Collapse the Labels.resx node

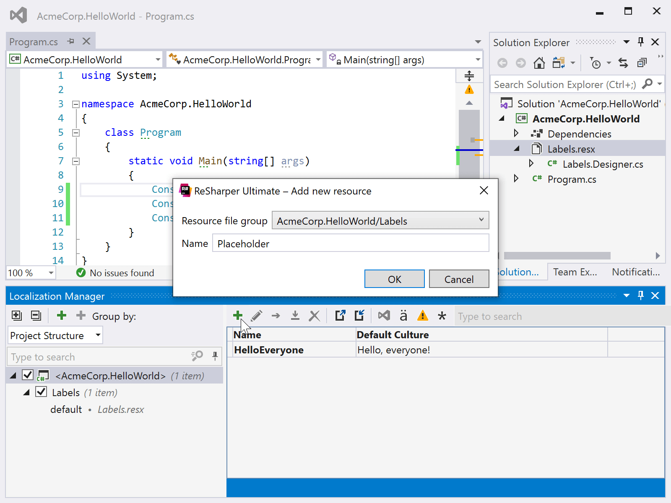click(517, 148)
